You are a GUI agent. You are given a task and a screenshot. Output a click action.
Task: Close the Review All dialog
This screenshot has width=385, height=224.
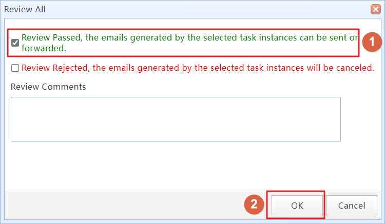tap(375, 9)
